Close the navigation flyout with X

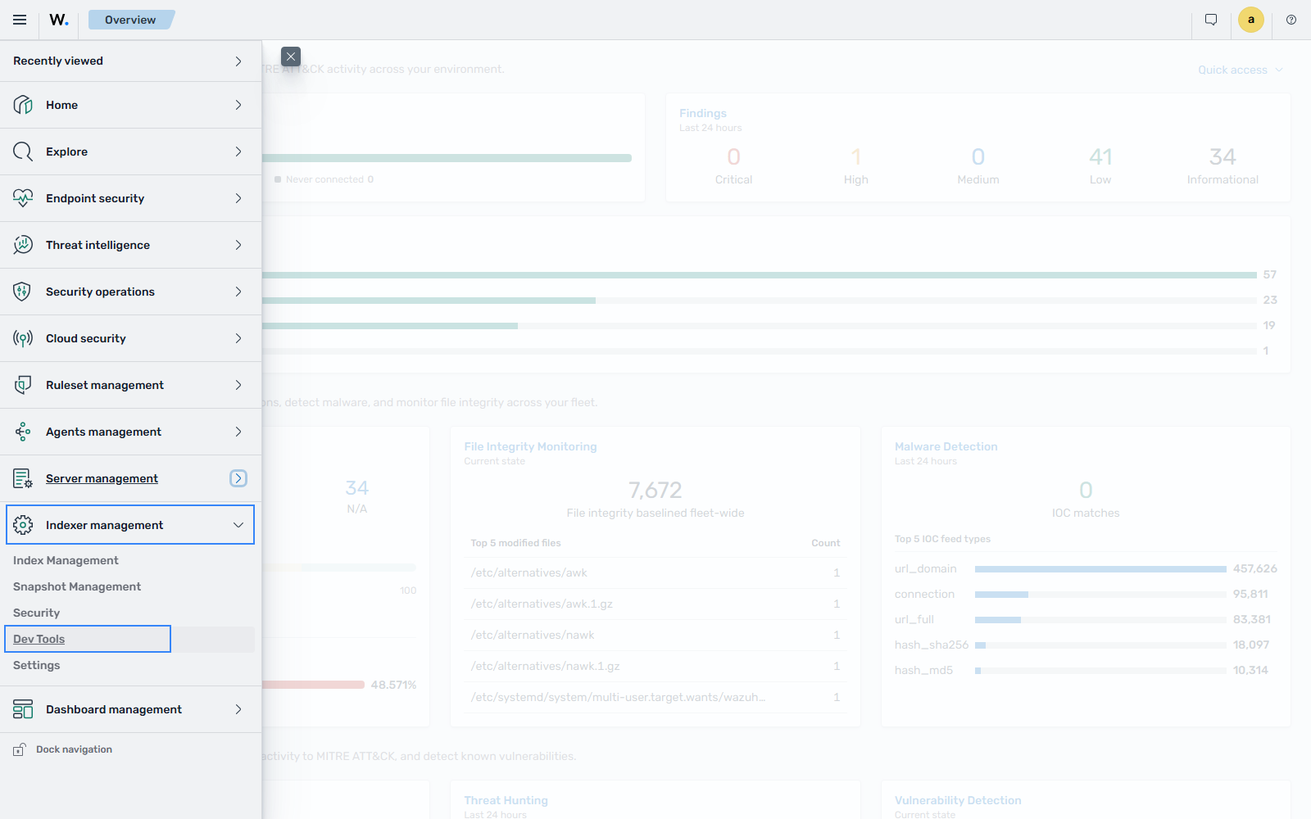click(291, 57)
